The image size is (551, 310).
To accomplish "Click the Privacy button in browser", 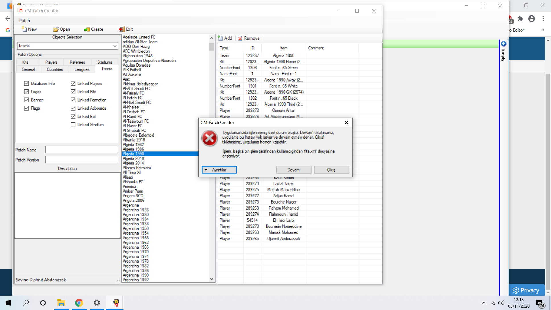I will [526, 290].
